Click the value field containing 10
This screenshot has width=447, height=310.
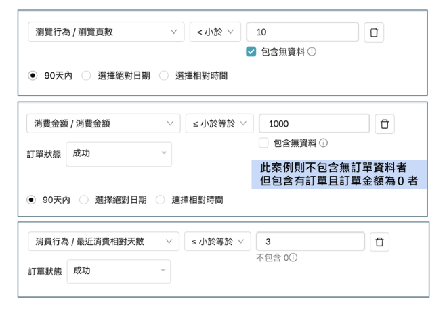pos(302,32)
